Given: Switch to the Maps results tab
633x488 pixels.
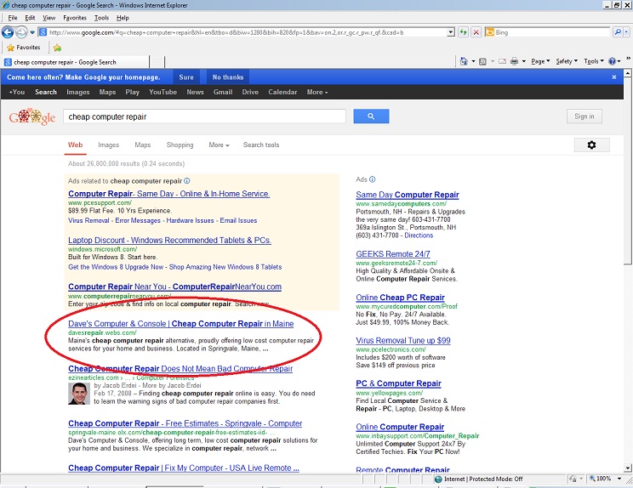Looking at the screenshot, I should (142, 145).
